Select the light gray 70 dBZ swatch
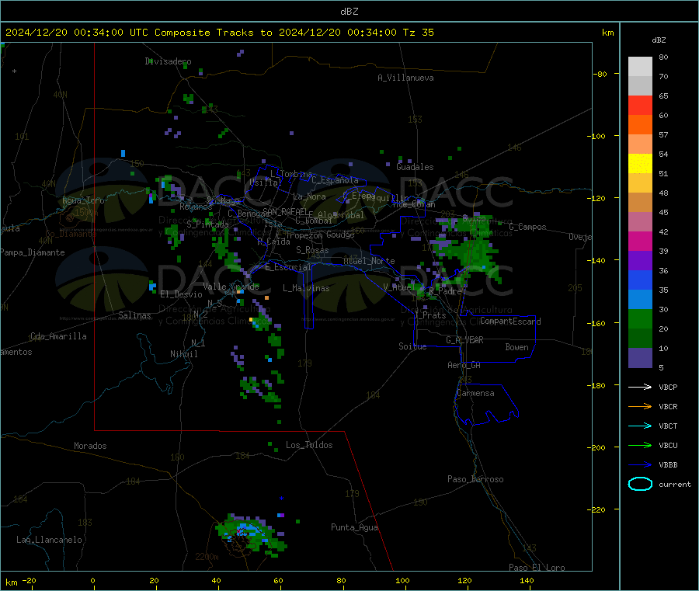699x591 pixels. click(640, 67)
